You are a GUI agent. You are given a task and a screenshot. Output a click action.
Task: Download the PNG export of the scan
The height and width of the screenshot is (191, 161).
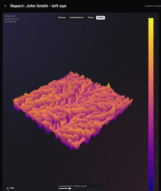point(10,188)
